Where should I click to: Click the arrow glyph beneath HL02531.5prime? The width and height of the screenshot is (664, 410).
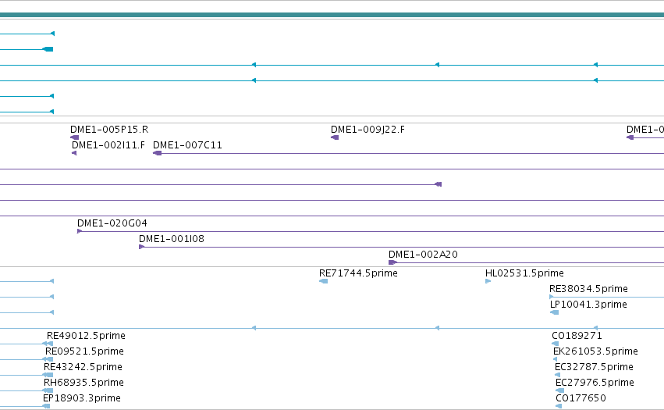tap(488, 281)
